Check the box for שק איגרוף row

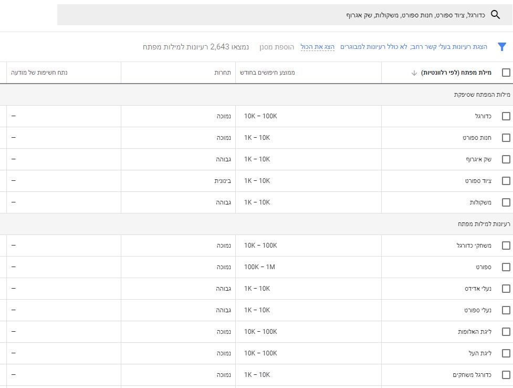pyautogui.click(x=506, y=159)
